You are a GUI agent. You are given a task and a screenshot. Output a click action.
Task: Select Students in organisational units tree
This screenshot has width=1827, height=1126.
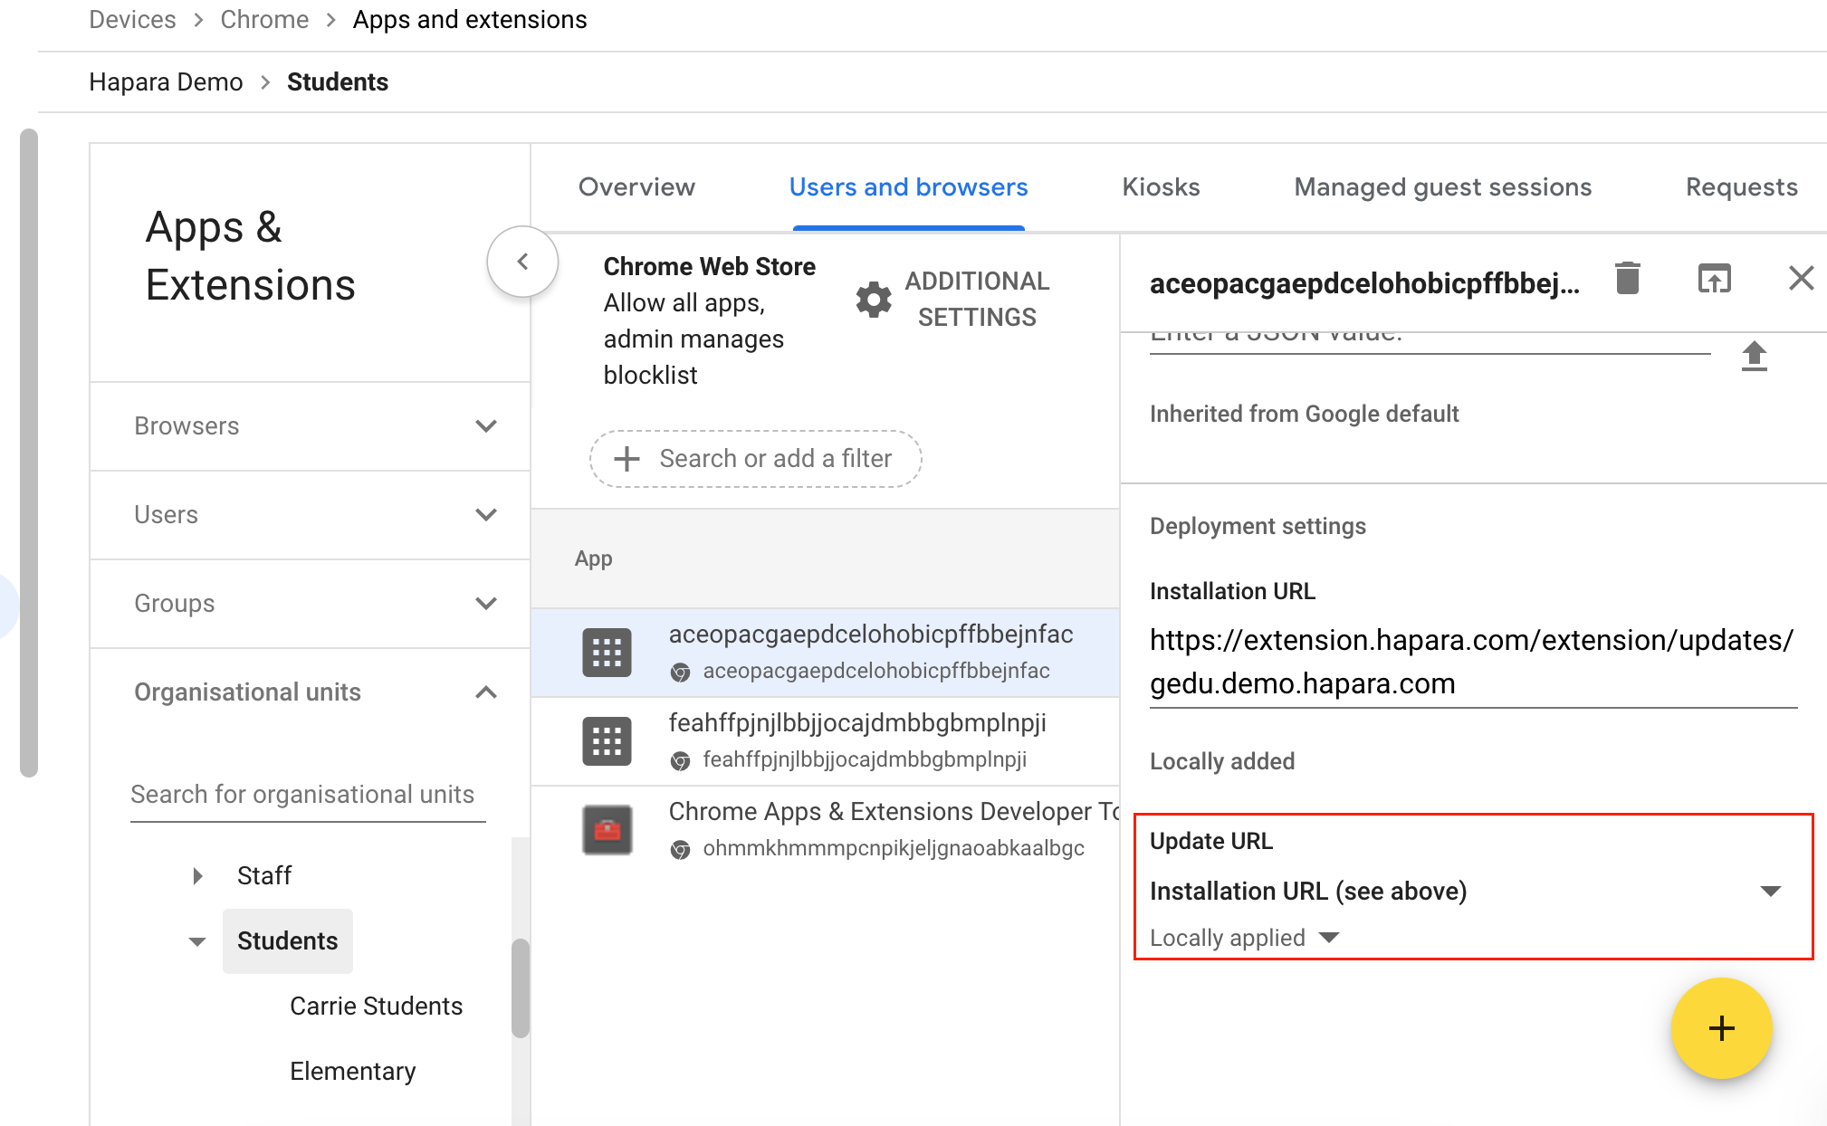(x=287, y=941)
